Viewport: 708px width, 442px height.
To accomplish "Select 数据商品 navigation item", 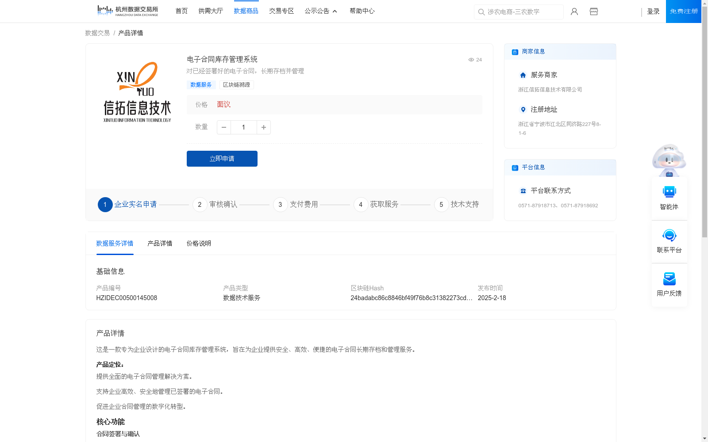I will [x=246, y=11].
